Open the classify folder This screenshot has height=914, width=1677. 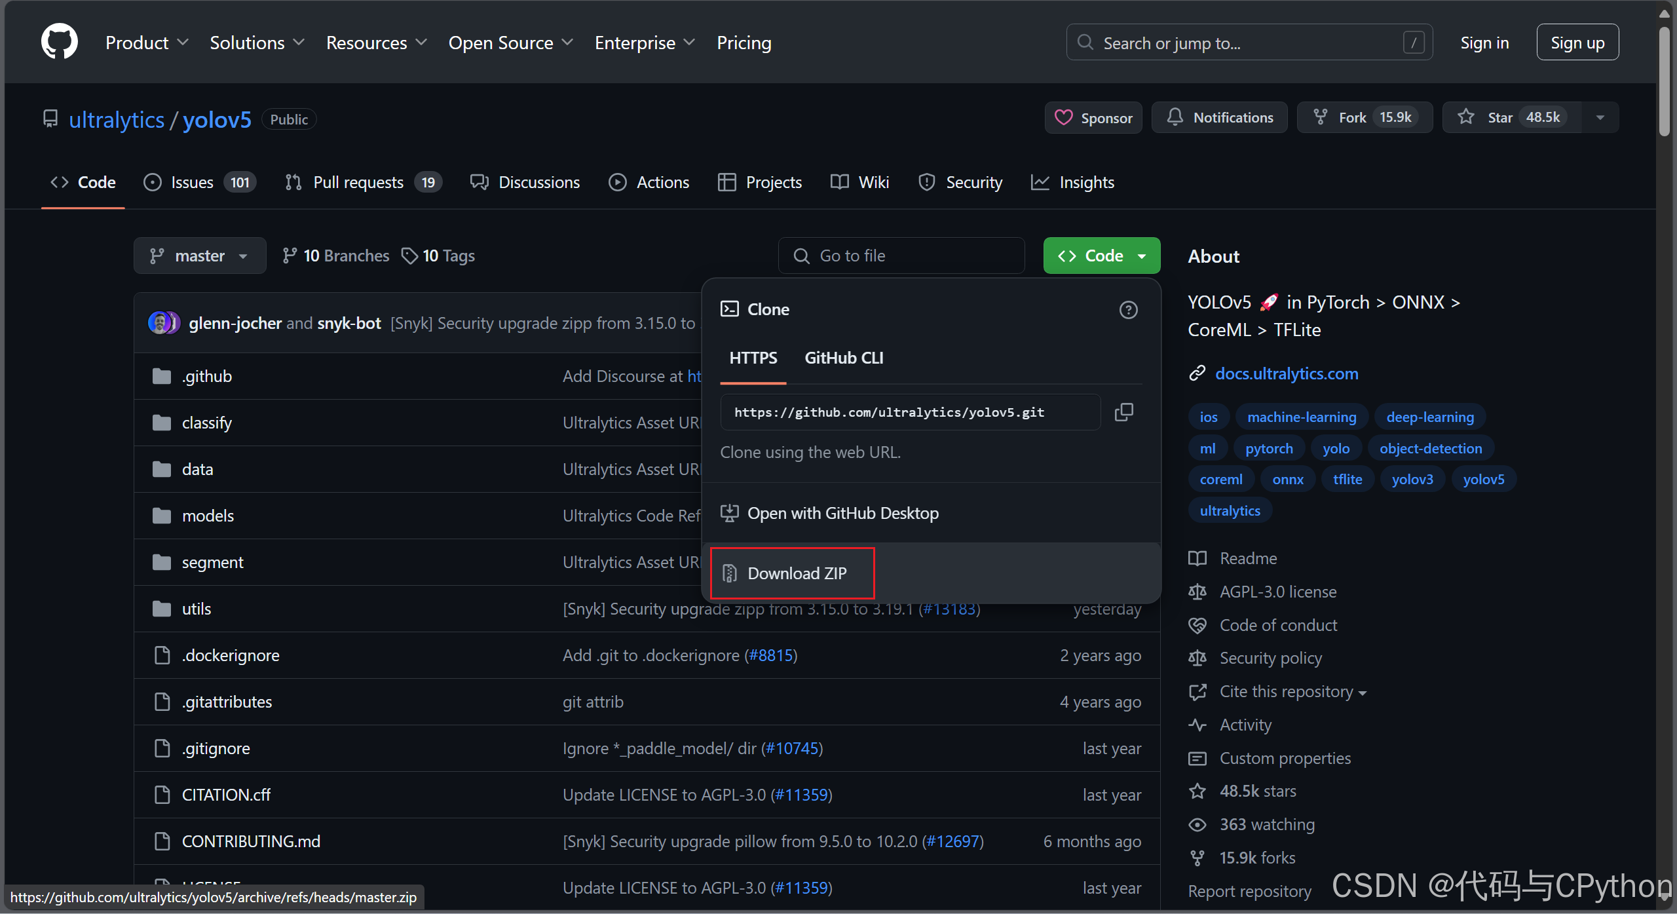207,423
